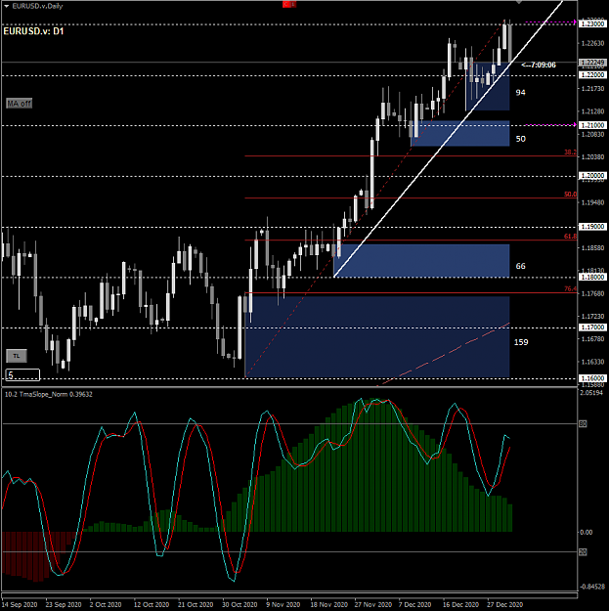The height and width of the screenshot is (611, 609).
Task: Click the 1.18000 price level label
Action: (592, 277)
